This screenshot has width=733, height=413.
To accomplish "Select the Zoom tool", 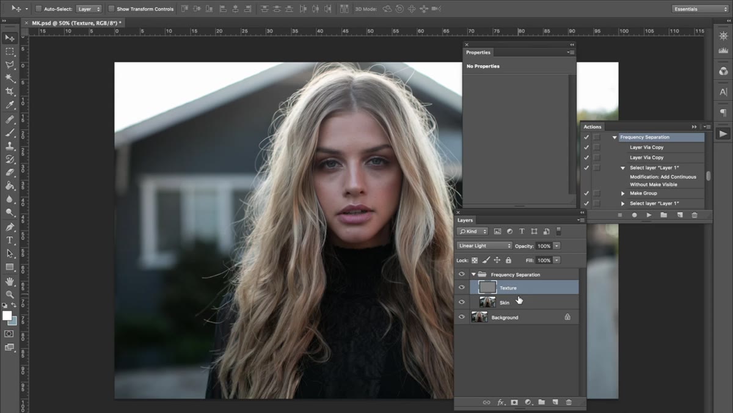I will tap(9, 294).
